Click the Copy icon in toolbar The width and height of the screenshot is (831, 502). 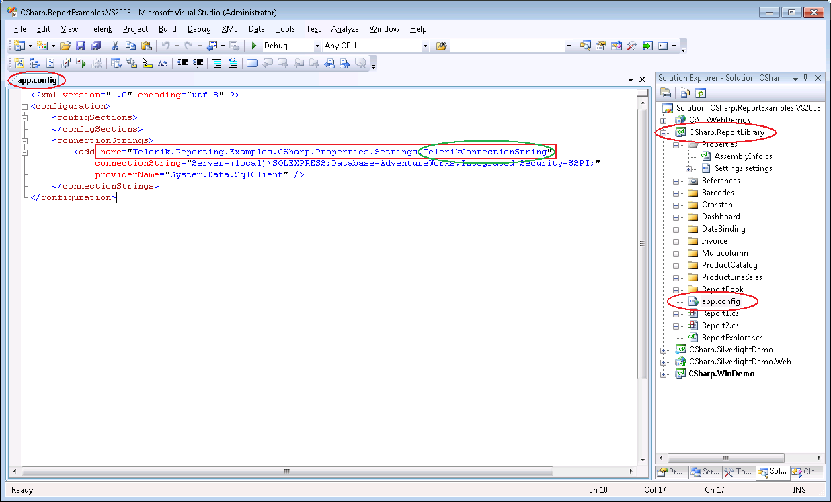click(x=130, y=46)
